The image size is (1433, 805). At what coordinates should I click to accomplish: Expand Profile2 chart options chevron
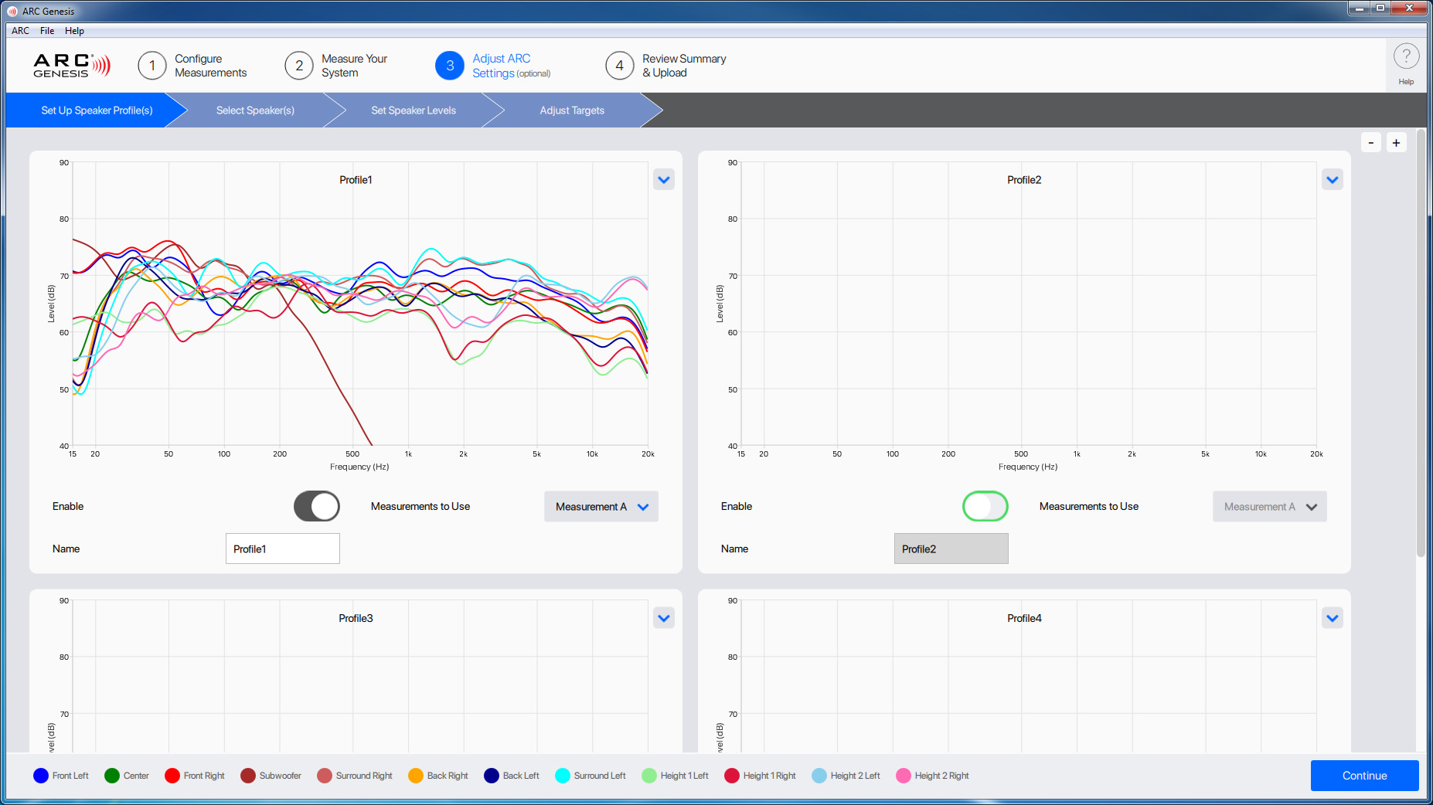click(x=1333, y=180)
